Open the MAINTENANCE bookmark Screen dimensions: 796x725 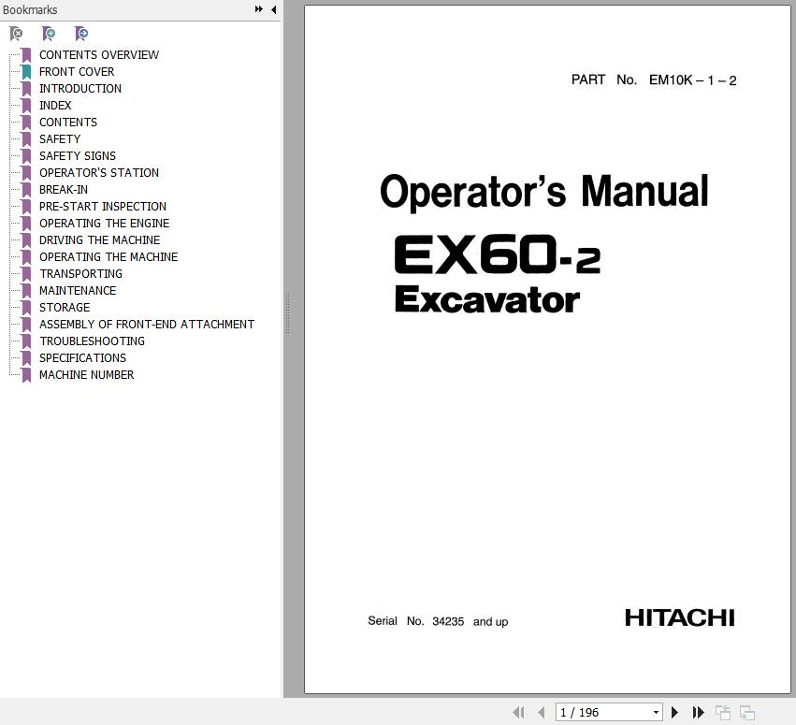click(78, 290)
